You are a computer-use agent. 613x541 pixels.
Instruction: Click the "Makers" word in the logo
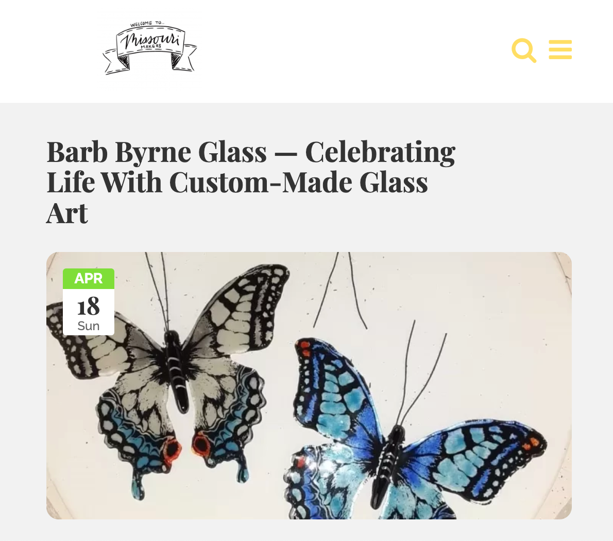coord(151,46)
